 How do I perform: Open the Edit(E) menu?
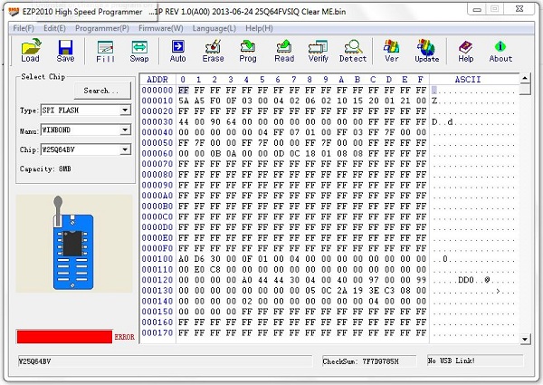54,28
